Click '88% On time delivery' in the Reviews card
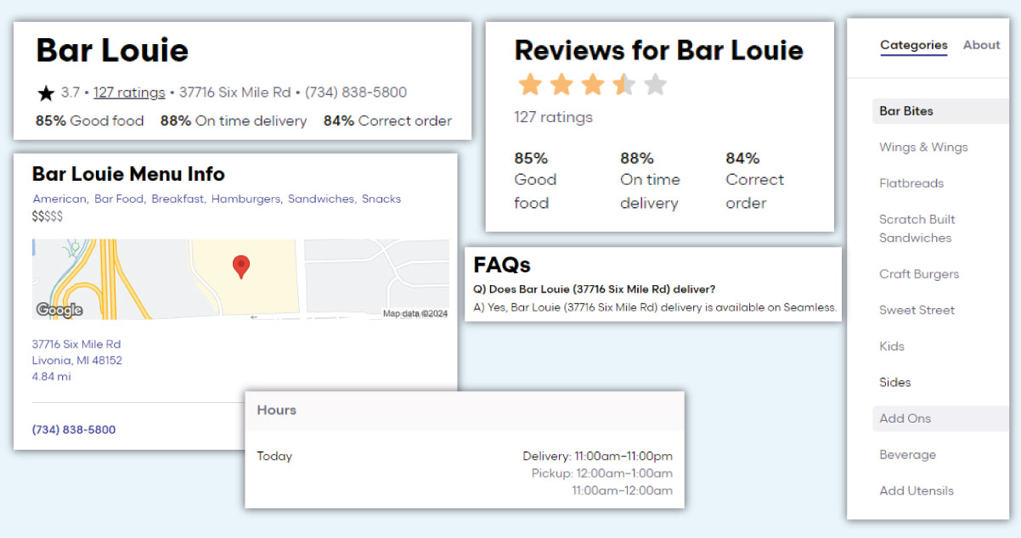Image resolution: width=1021 pixels, height=538 pixels. [x=649, y=180]
